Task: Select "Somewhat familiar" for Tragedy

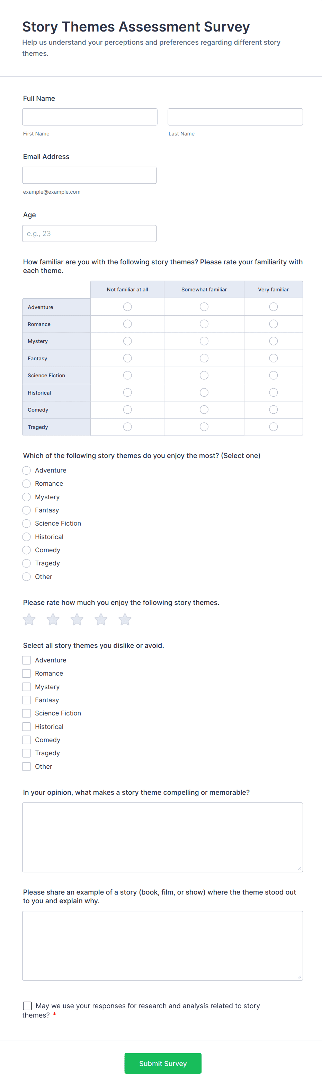Action: (204, 426)
